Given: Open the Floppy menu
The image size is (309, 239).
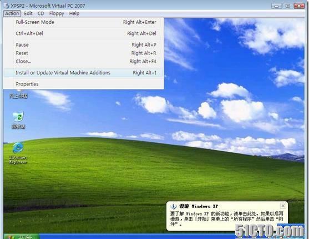Looking at the screenshot, I should 57,13.
